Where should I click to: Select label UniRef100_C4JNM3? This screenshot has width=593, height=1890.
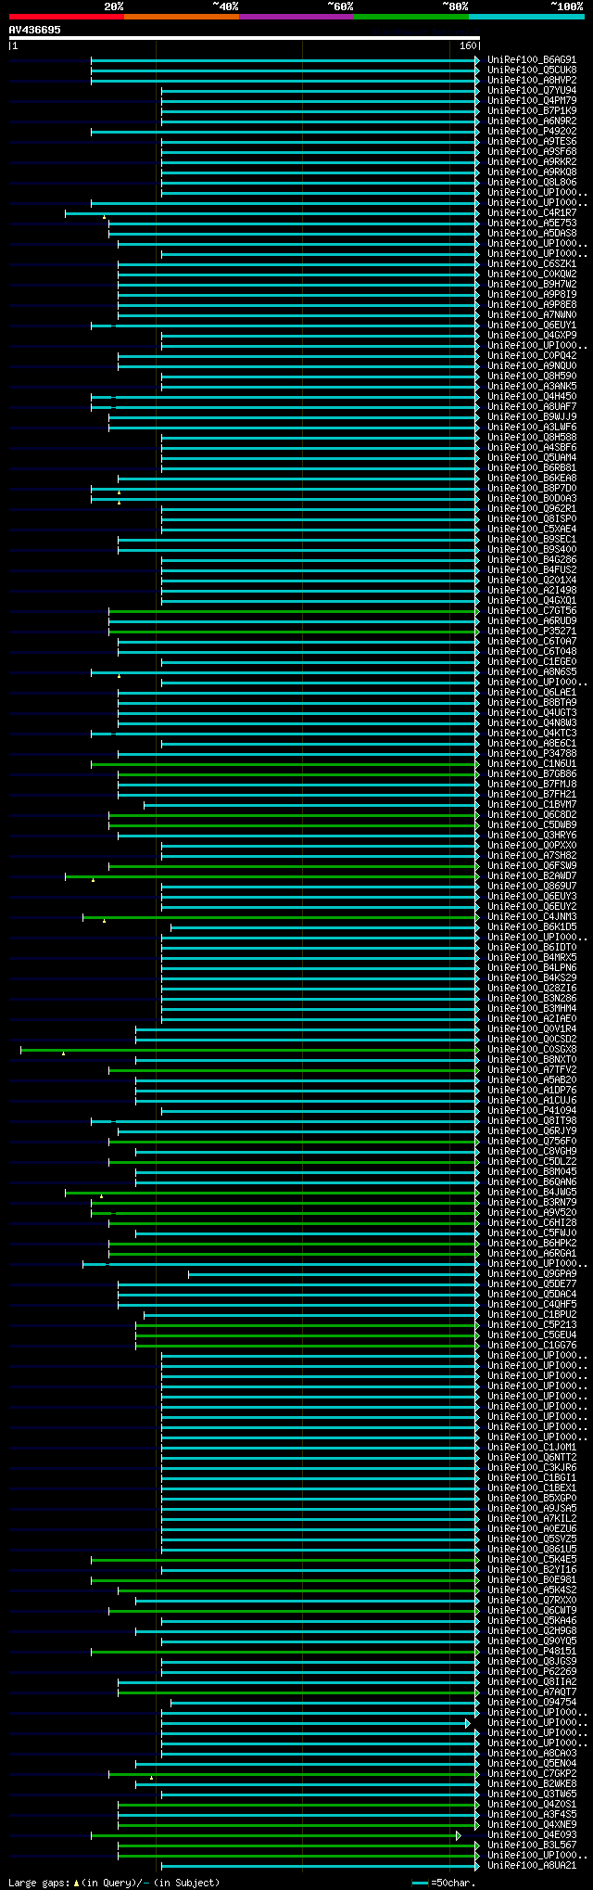point(532,917)
